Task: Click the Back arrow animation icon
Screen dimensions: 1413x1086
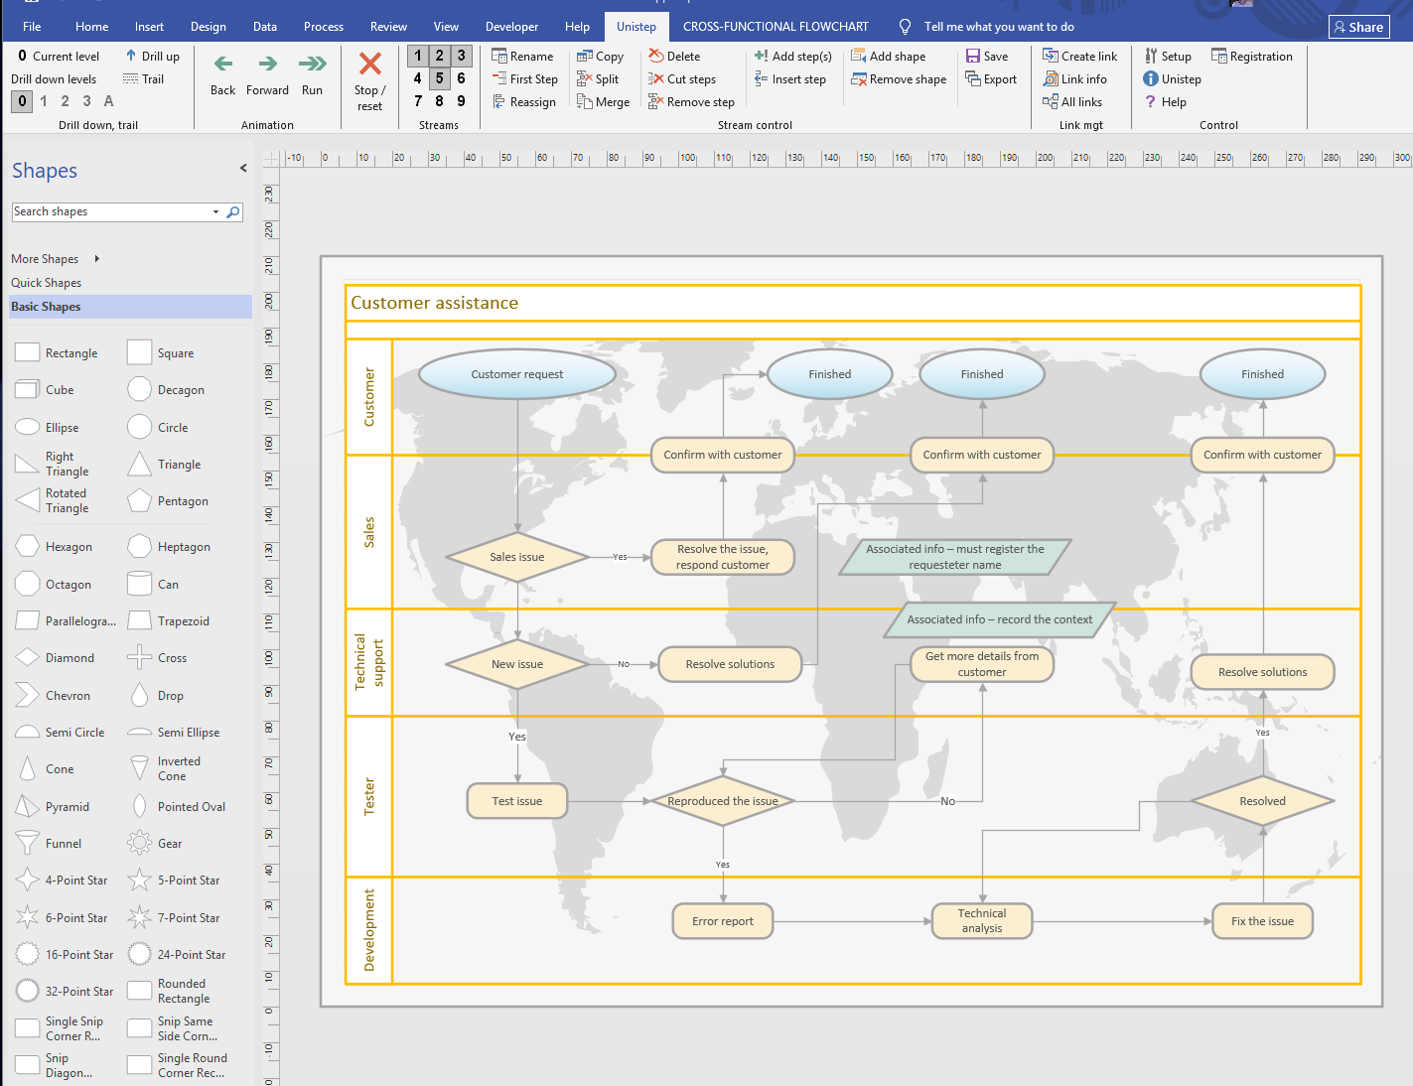Action: pos(223,65)
